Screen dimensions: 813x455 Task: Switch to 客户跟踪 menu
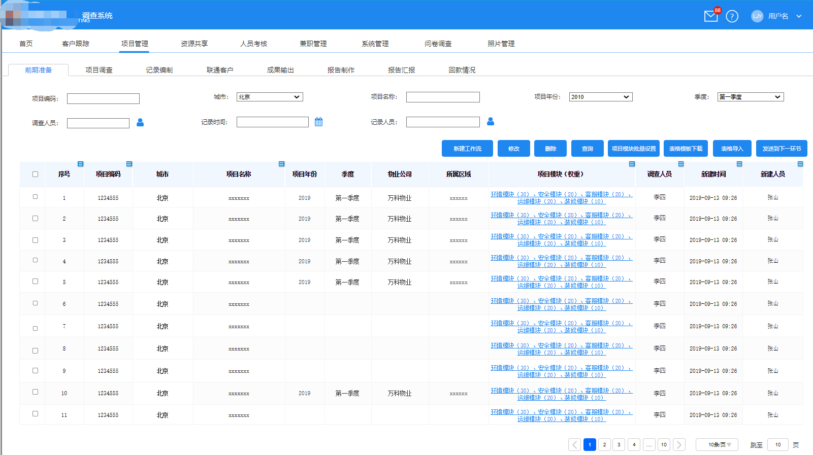[x=76, y=44]
